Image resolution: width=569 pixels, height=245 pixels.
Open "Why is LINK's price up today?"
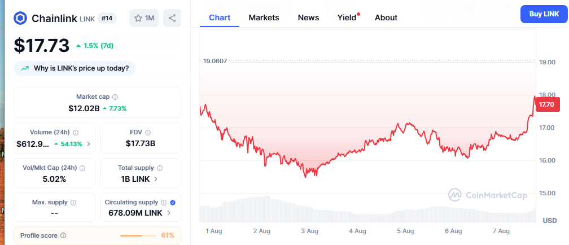(75, 68)
